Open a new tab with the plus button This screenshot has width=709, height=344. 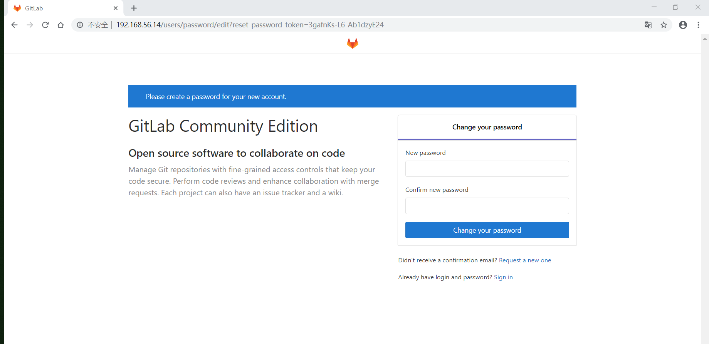(x=134, y=8)
